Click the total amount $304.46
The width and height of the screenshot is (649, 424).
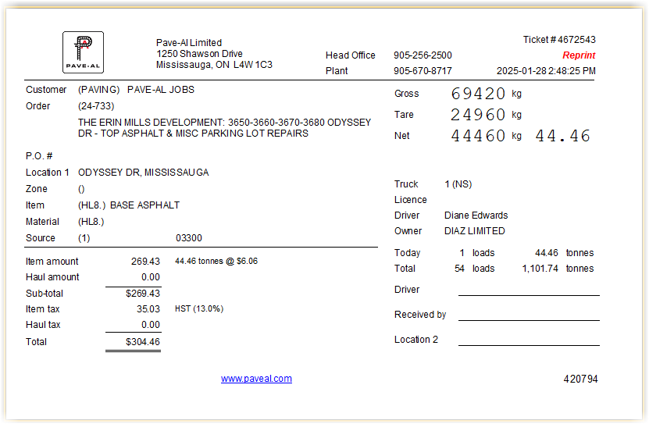click(x=142, y=342)
